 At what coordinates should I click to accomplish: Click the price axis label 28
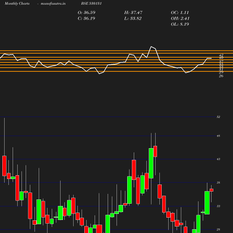click(219, 230)
